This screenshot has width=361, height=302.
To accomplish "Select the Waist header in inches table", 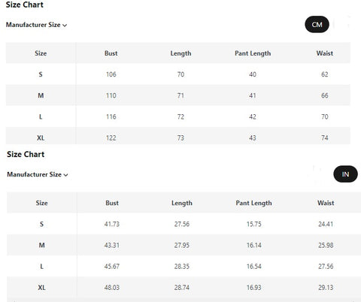I will coord(326,203).
